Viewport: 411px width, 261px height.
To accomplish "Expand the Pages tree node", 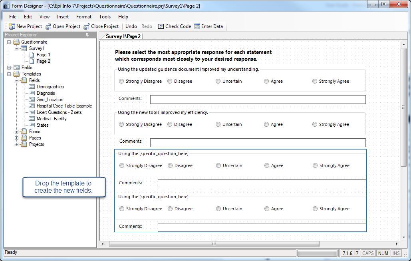I will pyautogui.click(x=16, y=138).
